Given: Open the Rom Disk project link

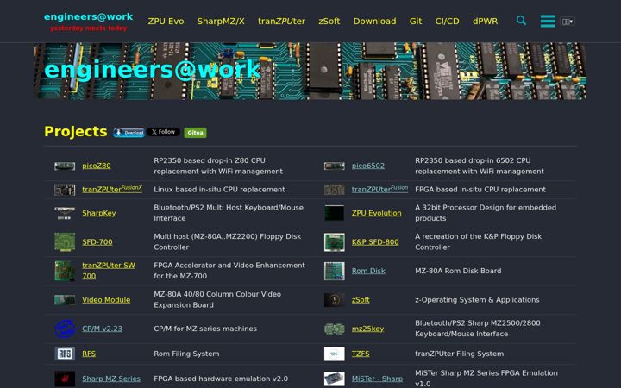Looking at the screenshot, I should [x=368, y=271].
